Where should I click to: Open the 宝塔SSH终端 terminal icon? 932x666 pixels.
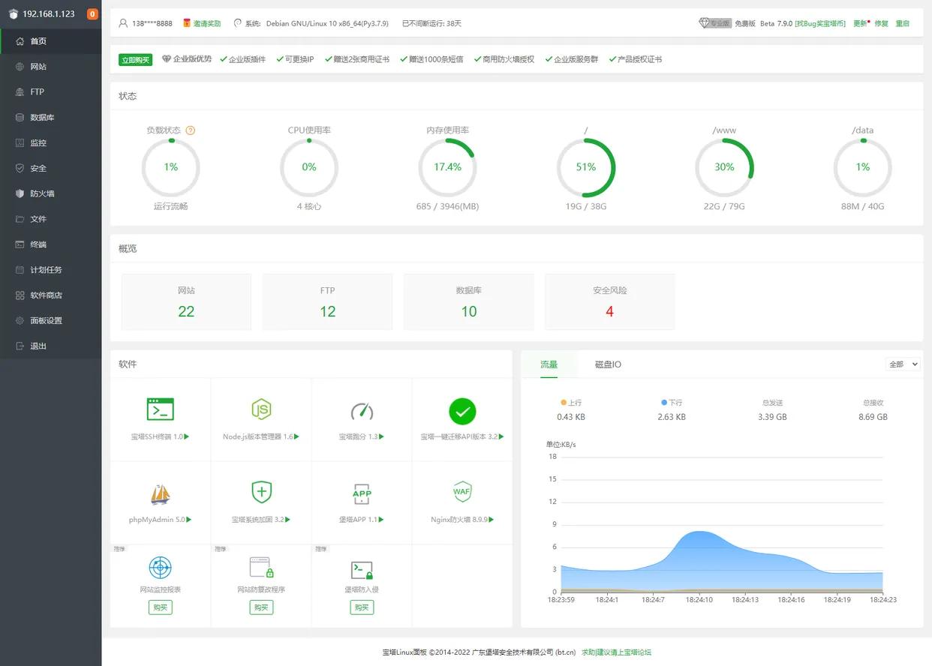click(x=160, y=409)
